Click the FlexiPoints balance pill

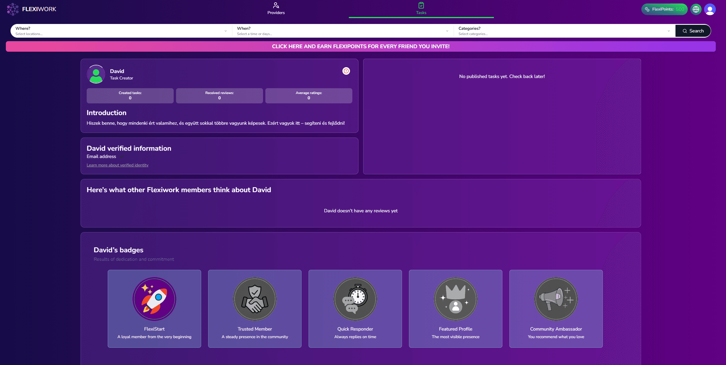(664, 9)
